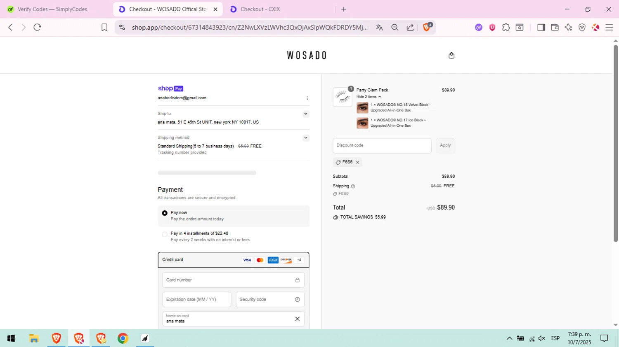Open Windows Start menu
Image resolution: width=619 pixels, height=347 pixels.
[x=11, y=338]
